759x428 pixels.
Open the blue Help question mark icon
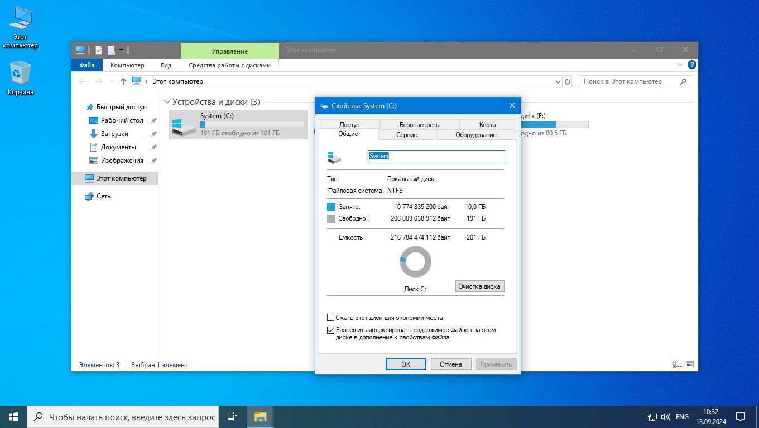click(691, 65)
